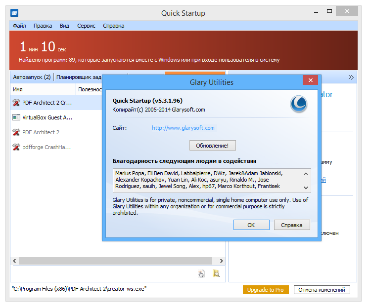Select the VirtualBox Guest A… entry

47,117
